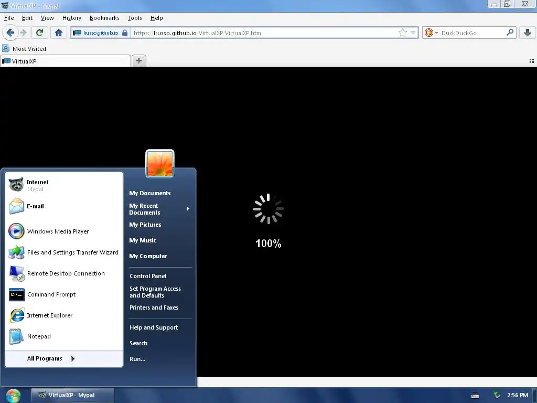
Task: Click the green network tray icon
Action: pyautogui.click(x=497, y=395)
